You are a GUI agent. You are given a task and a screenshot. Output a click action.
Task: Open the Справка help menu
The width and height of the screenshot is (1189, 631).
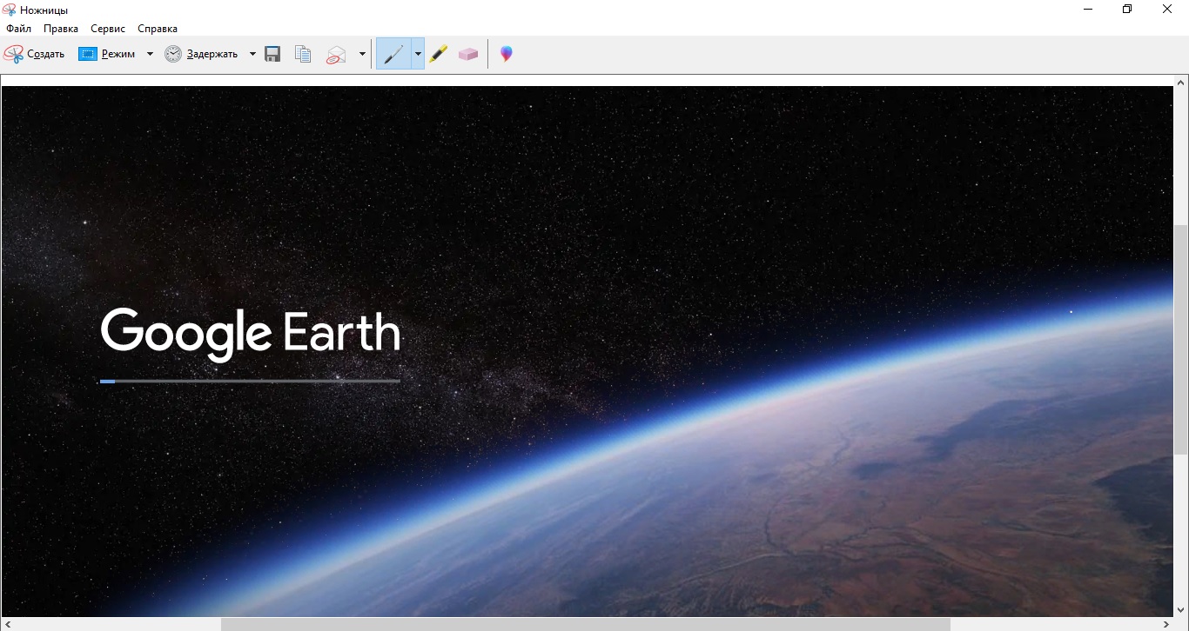point(158,29)
